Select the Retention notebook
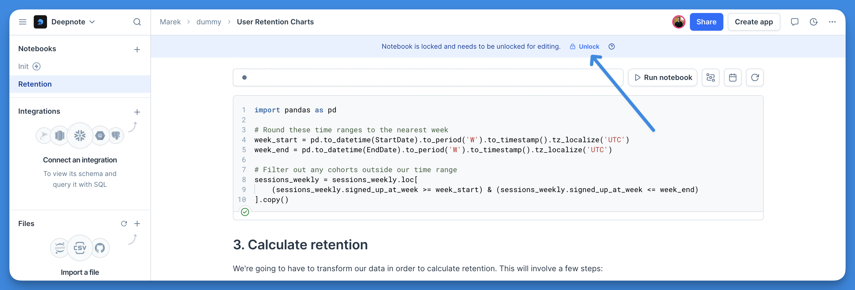 [35, 84]
